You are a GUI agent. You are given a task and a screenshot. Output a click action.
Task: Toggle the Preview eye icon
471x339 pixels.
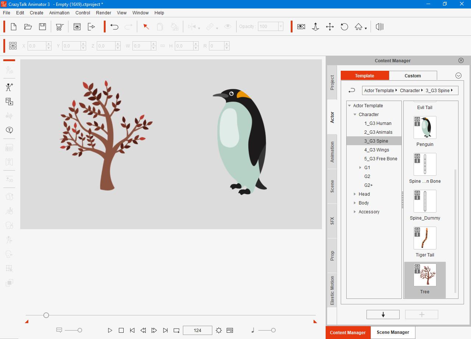click(x=77, y=27)
